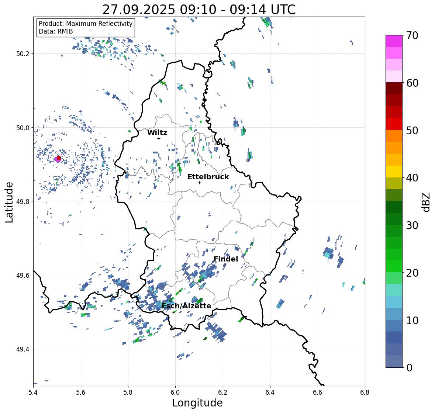Click the colorbar tick value 40
This screenshot has width=435, height=412.
[x=412, y=178]
